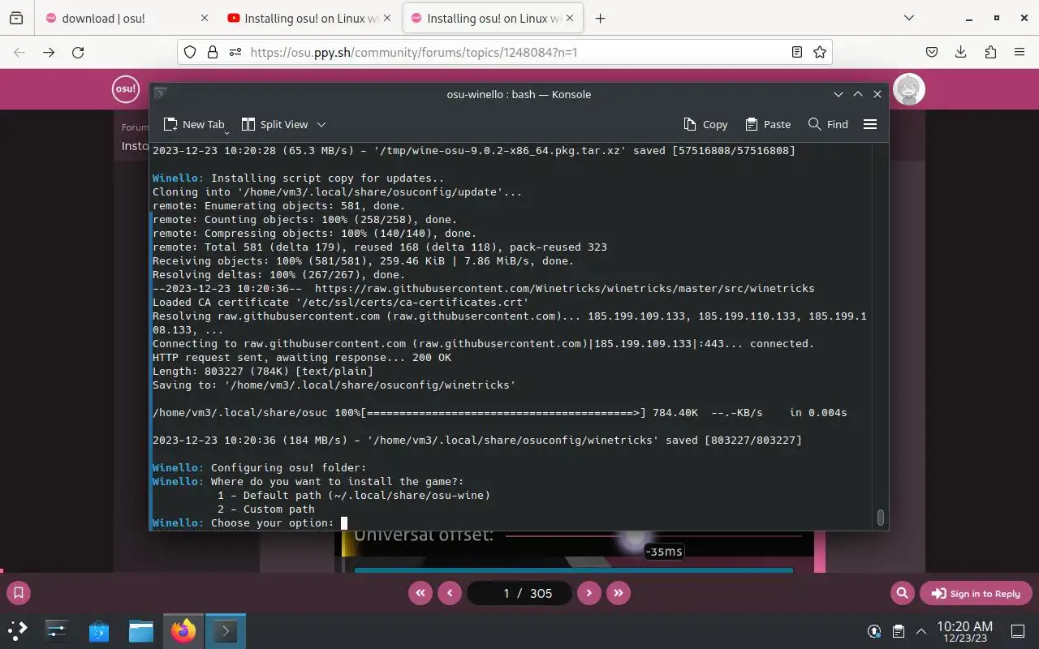Jump to the first forum post
Screen dimensions: 1039x649
pos(420,593)
